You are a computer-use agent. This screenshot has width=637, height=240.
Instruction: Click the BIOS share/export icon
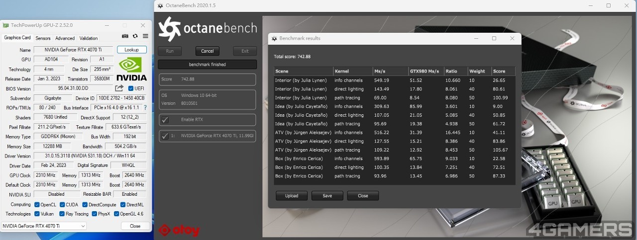coord(119,88)
